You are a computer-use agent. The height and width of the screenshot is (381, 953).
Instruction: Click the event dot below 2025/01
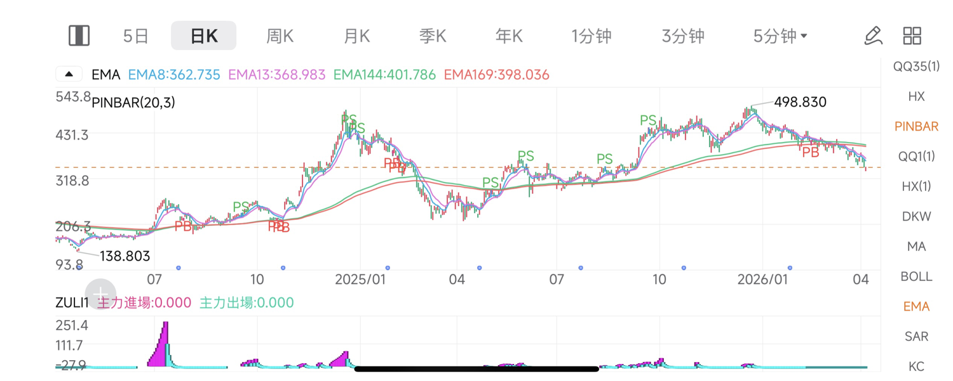pyautogui.click(x=388, y=268)
